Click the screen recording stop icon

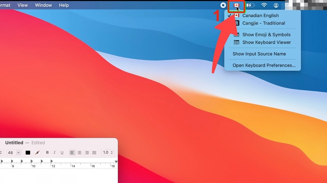[223, 5]
